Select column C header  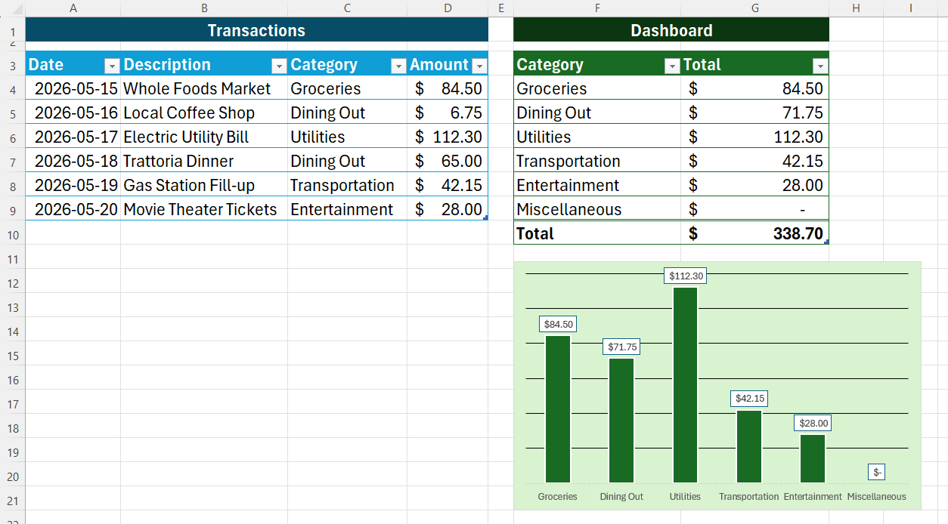point(347,8)
